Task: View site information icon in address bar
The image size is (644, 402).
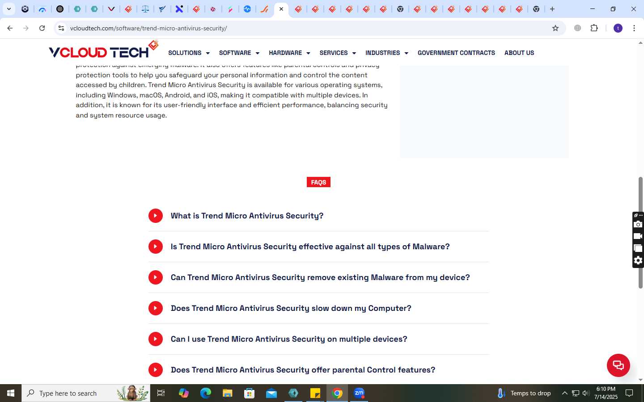Action: tap(61, 28)
